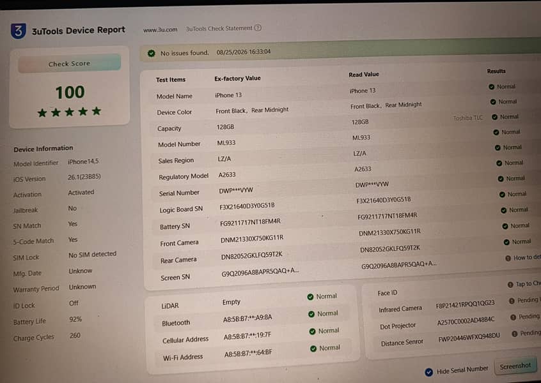Click the Toshiba TLC label in Capacity row
Image resolution: width=541 pixels, height=383 pixels.
pos(468,118)
